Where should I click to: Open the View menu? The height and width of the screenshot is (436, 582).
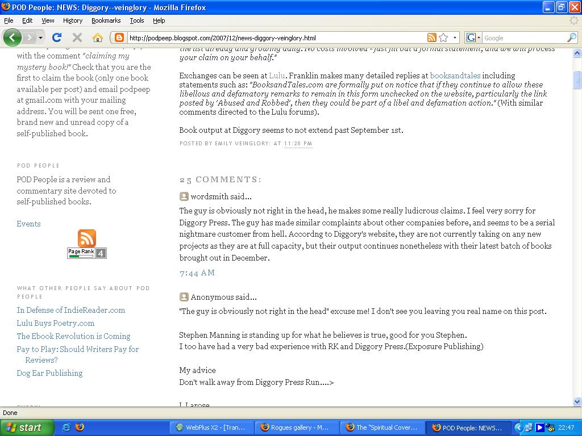click(x=48, y=20)
